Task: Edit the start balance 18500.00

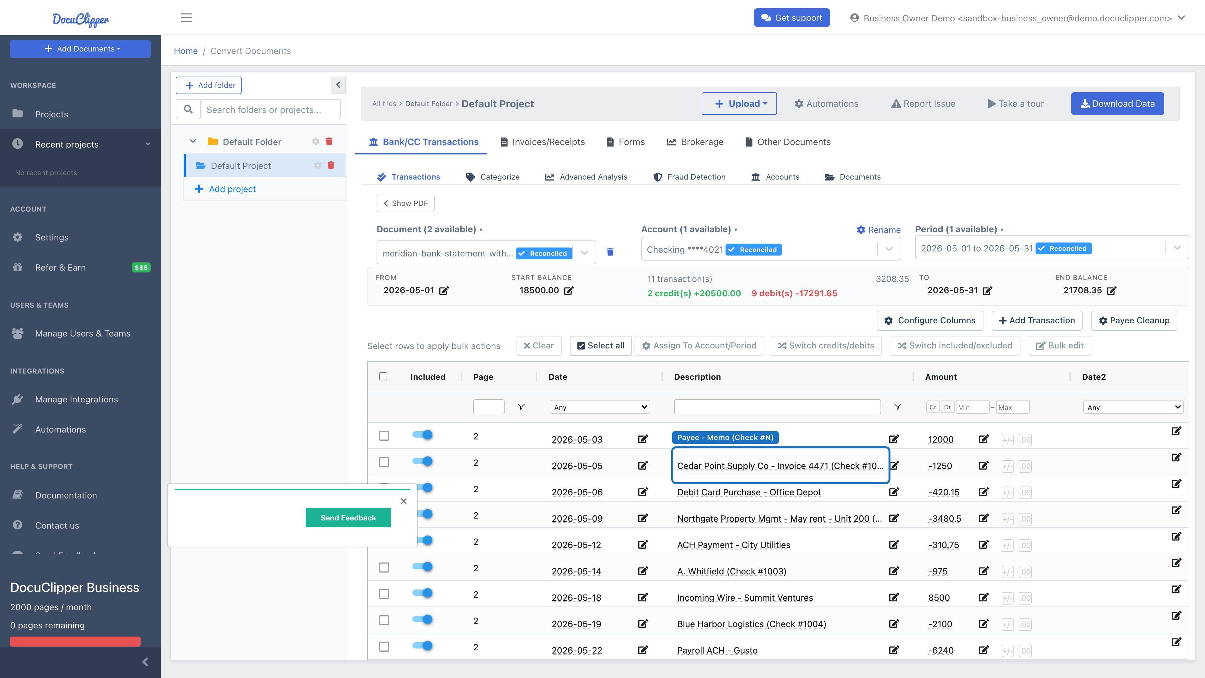Action: (569, 291)
